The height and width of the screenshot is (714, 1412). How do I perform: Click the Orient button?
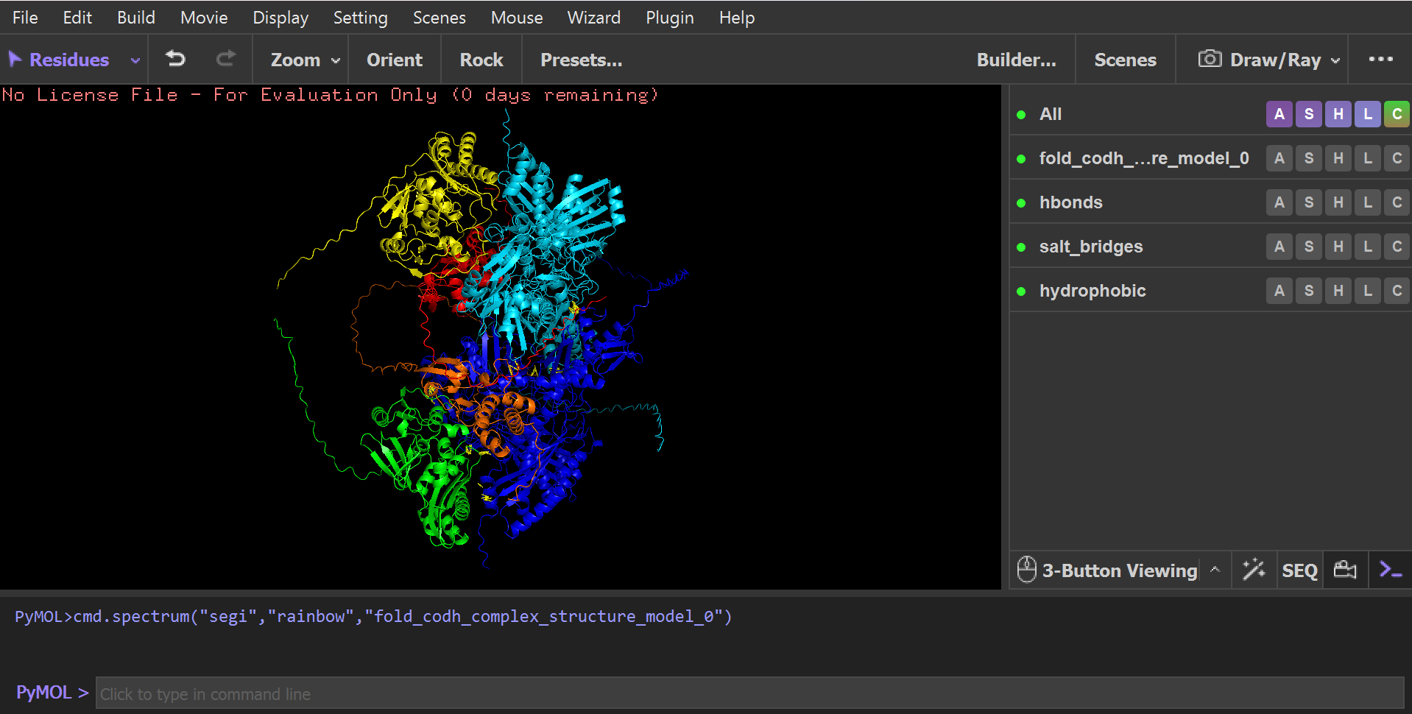(x=395, y=60)
